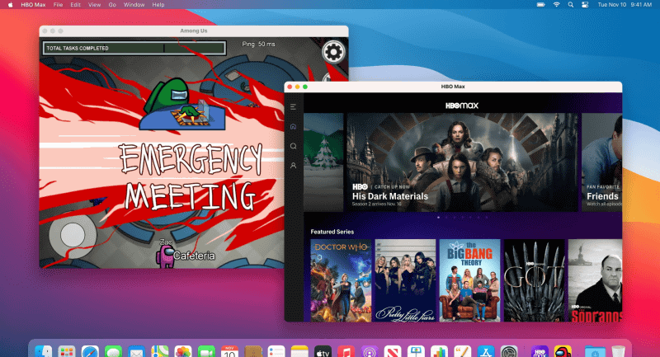Click the His Dark Materials title text
The image size is (660, 357).
(389, 196)
